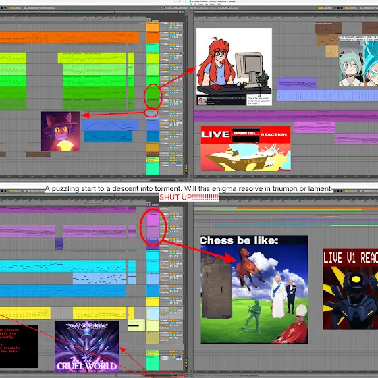Disarm the red record button on yellow-green track
Viewport: 378px width, 378px height.
181,53
